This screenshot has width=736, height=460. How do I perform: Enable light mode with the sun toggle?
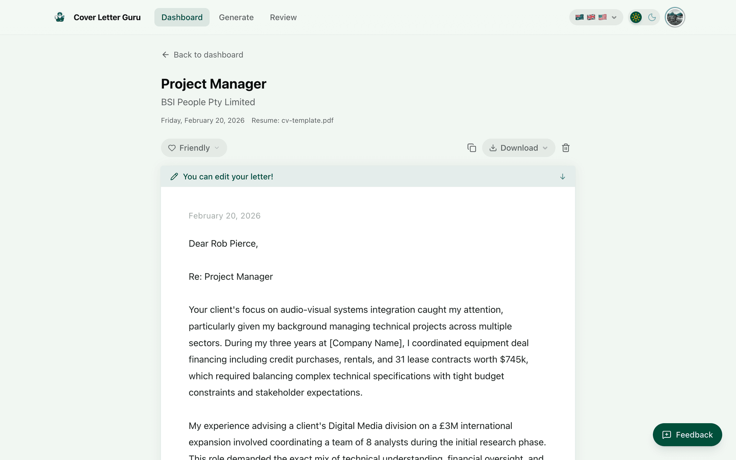[x=635, y=17]
